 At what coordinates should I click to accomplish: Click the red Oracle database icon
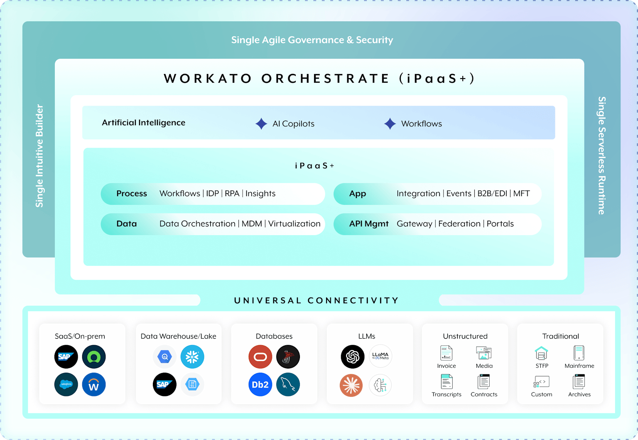(260, 356)
